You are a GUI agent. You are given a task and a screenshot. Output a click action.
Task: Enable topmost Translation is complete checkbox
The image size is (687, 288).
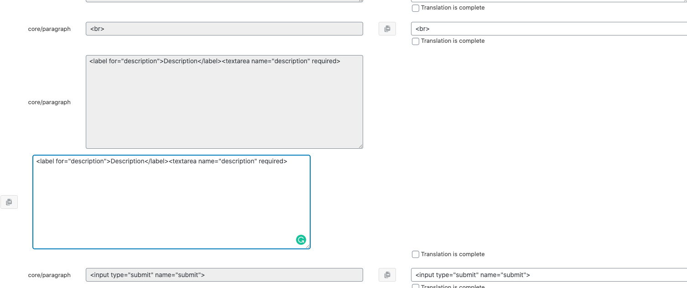click(416, 8)
